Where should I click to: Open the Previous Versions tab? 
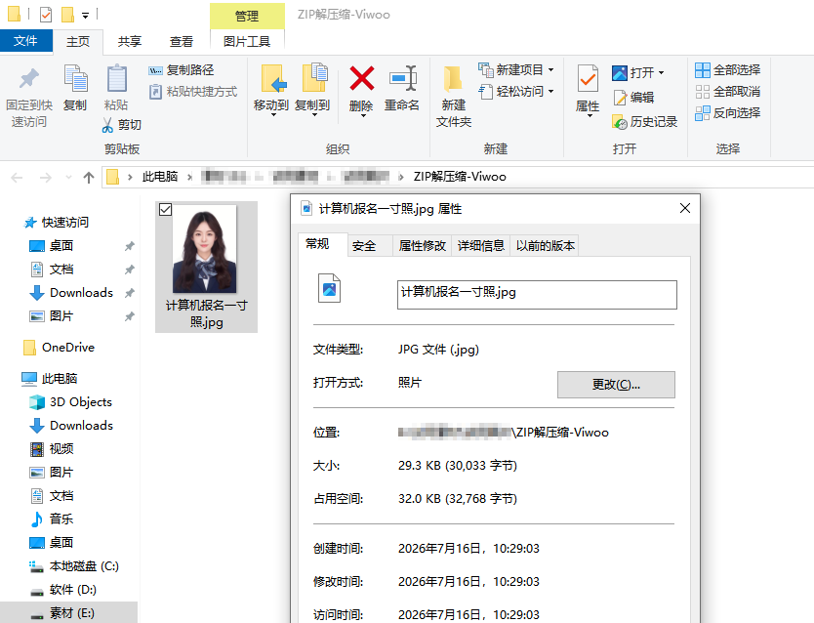[x=545, y=246]
